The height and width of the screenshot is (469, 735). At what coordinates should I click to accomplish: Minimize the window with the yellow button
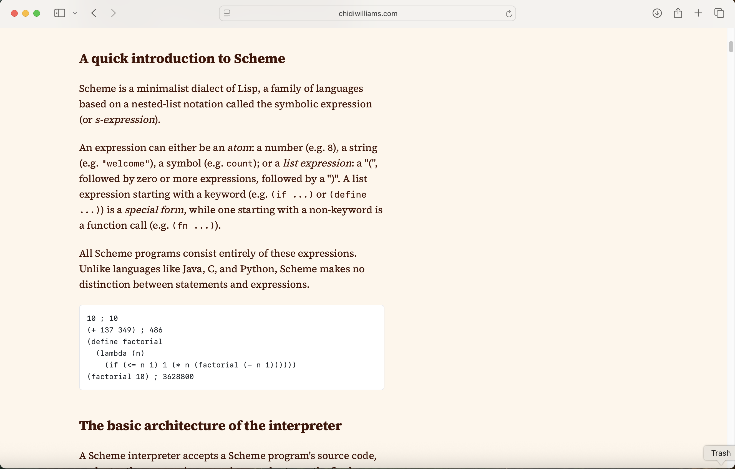coord(26,13)
